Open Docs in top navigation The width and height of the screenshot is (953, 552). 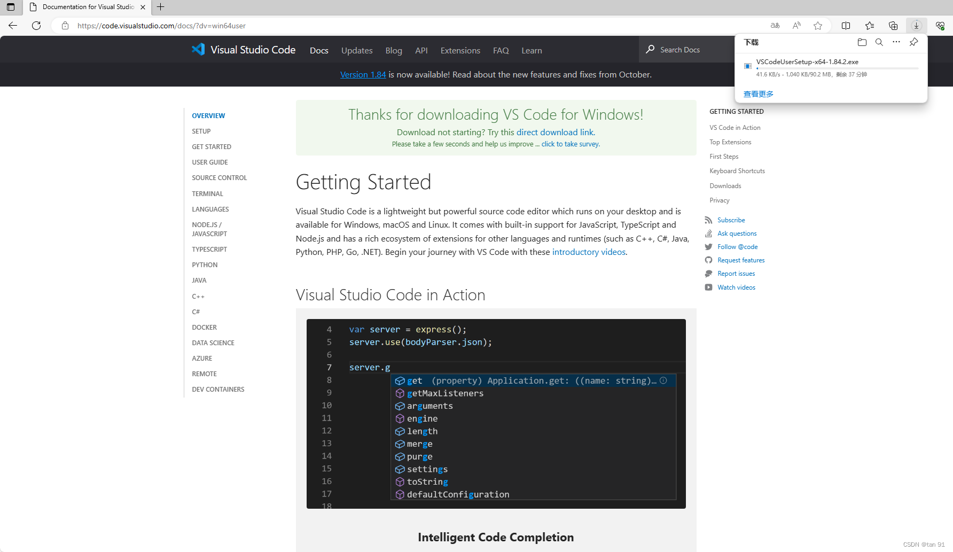[x=319, y=50]
